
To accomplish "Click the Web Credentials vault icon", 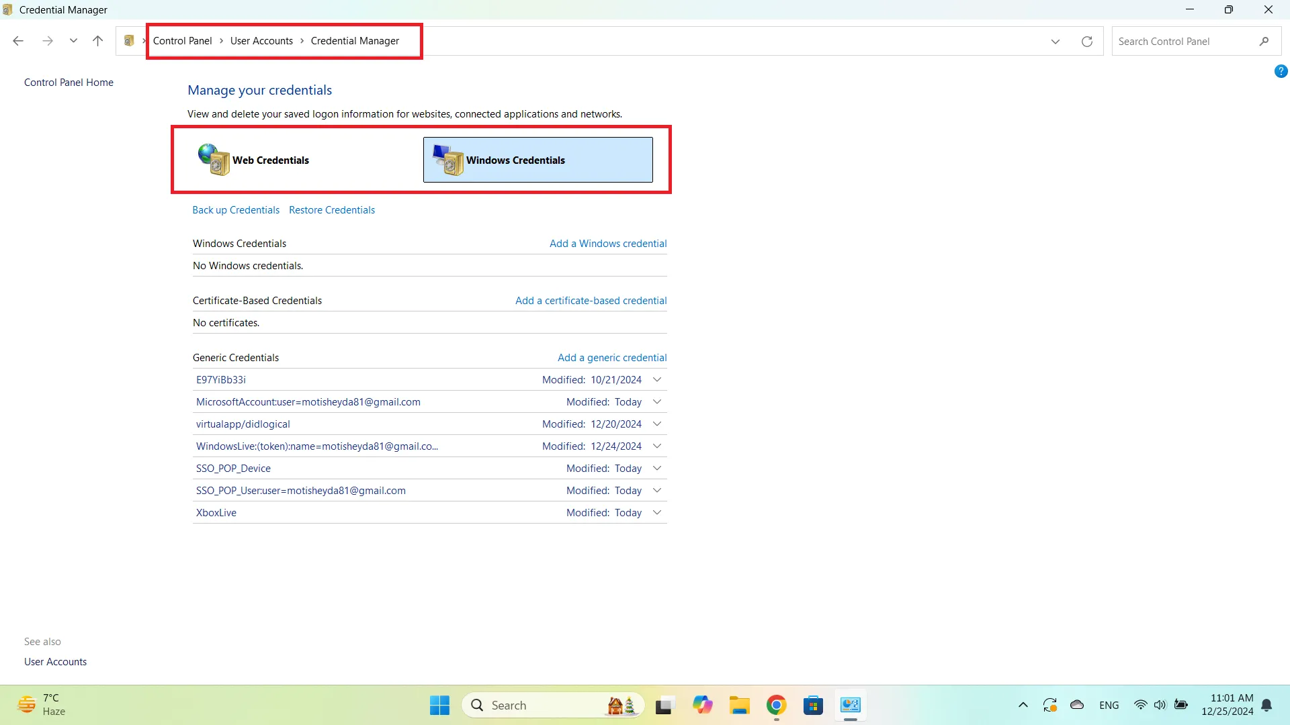I will (214, 160).
